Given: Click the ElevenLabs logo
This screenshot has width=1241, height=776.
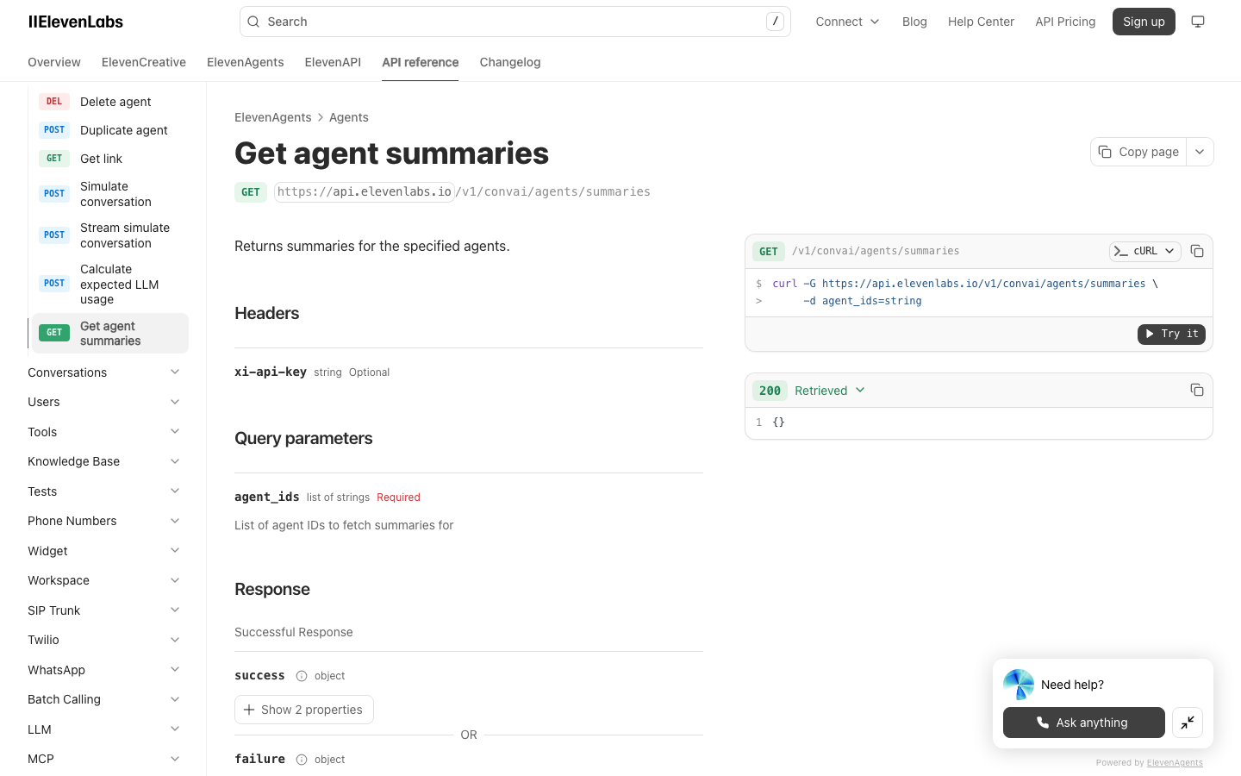Looking at the screenshot, I should [x=76, y=22].
